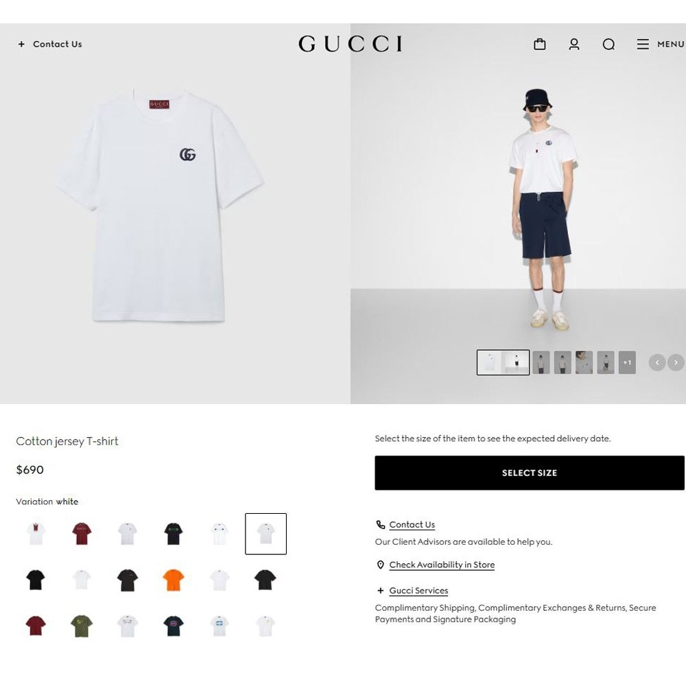
Task: Open the Contact Us link below Select Size
Action: [x=412, y=525]
